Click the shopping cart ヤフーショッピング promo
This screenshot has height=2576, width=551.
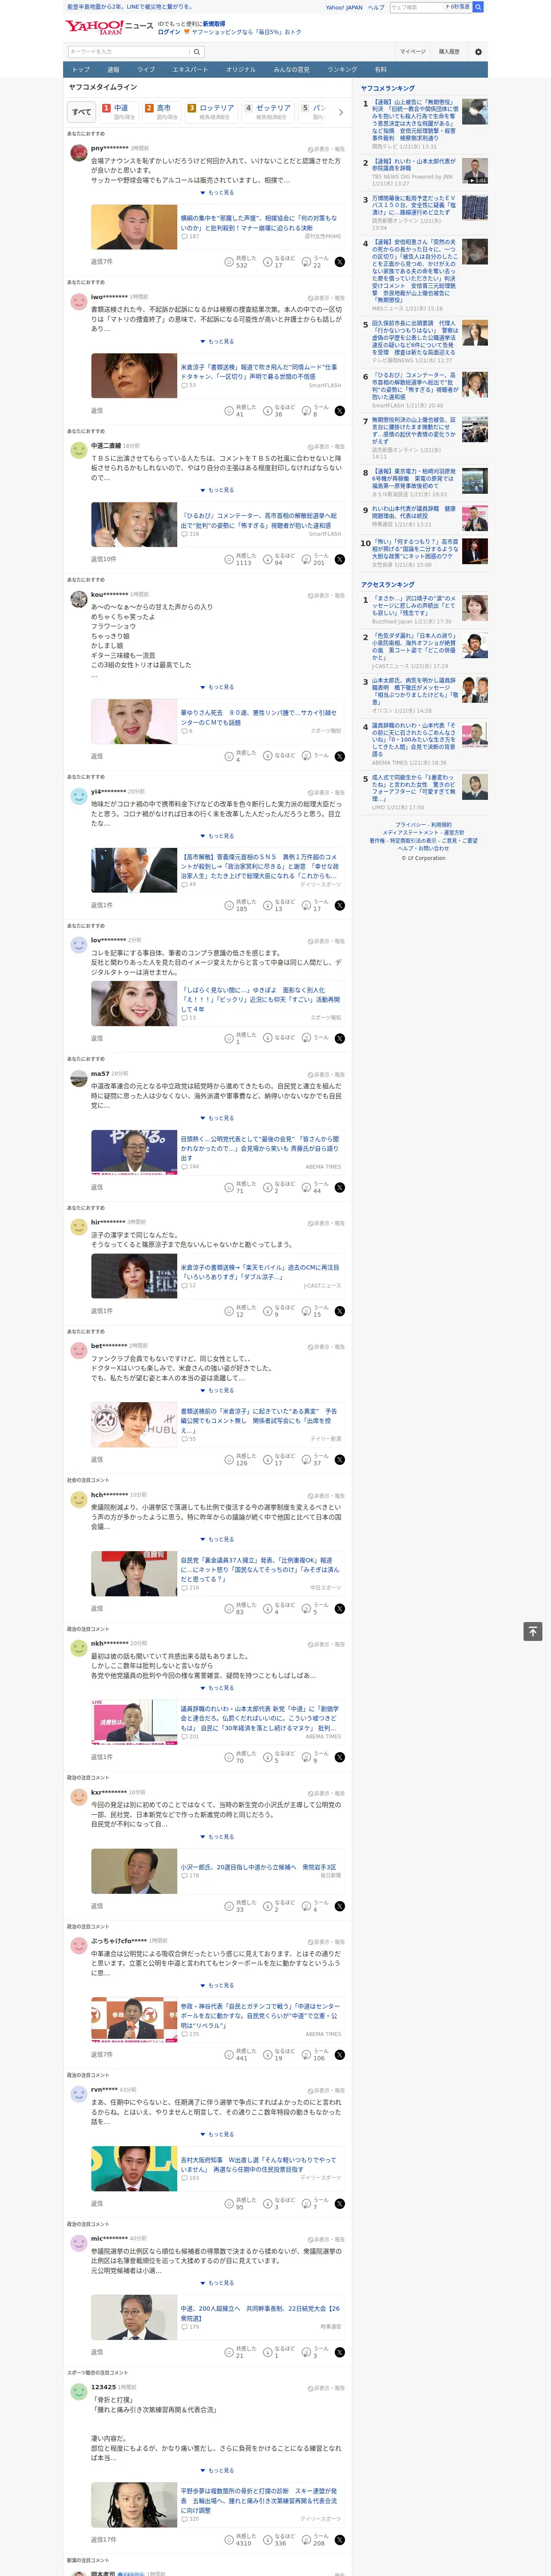pyautogui.click(x=242, y=32)
